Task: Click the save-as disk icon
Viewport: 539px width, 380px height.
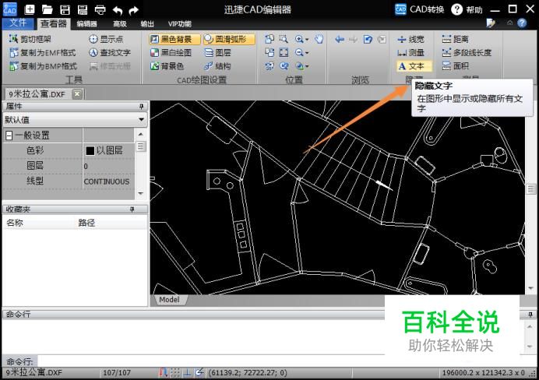Action: click(x=83, y=9)
